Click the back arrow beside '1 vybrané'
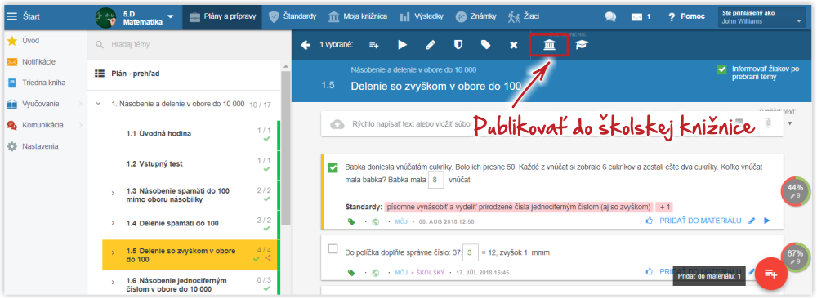 pos(306,45)
